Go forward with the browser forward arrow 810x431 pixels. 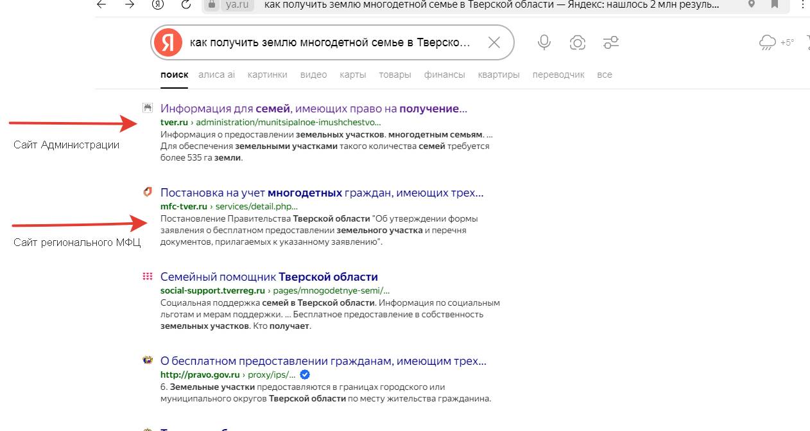130,4
